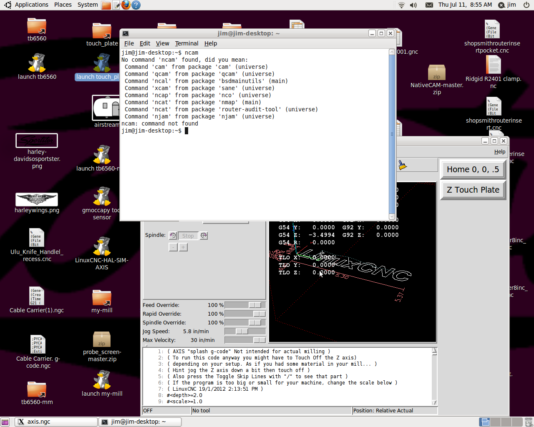Open the terminal Edit menu
The image size is (534, 427).
click(145, 43)
